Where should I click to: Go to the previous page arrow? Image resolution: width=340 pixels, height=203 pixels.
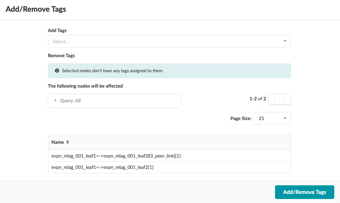pos(274,99)
